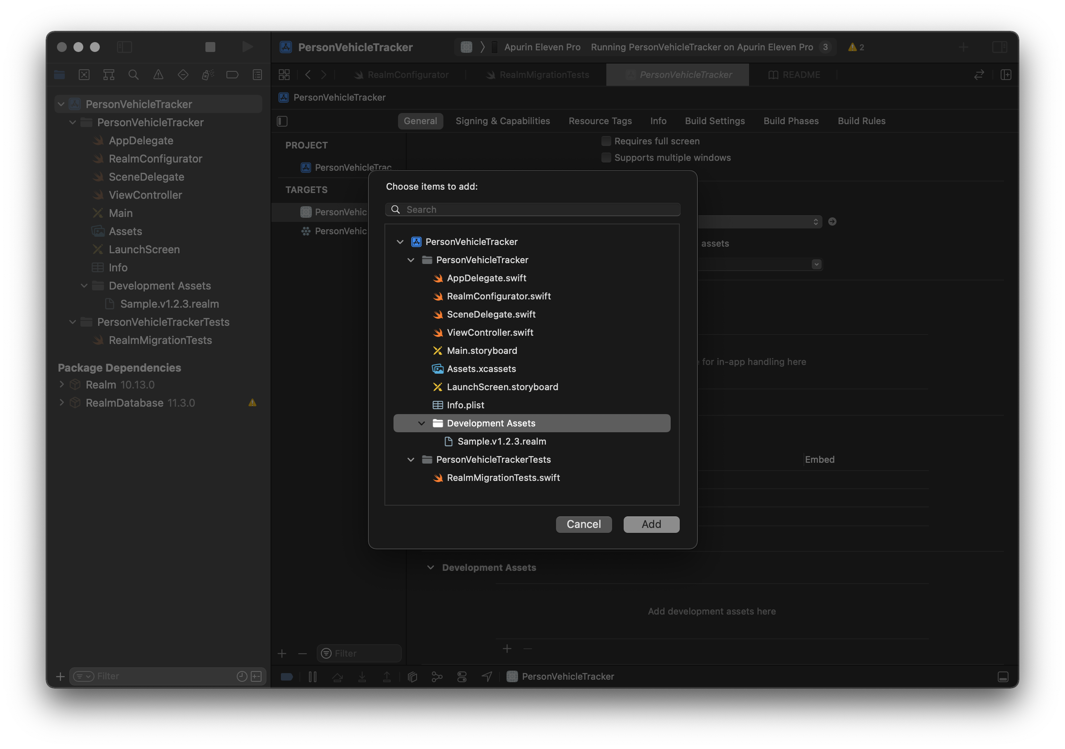Image resolution: width=1065 pixels, height=749 pixels.
Task: Toggle Requires full screen checkbox
Action: pos(606,141)
